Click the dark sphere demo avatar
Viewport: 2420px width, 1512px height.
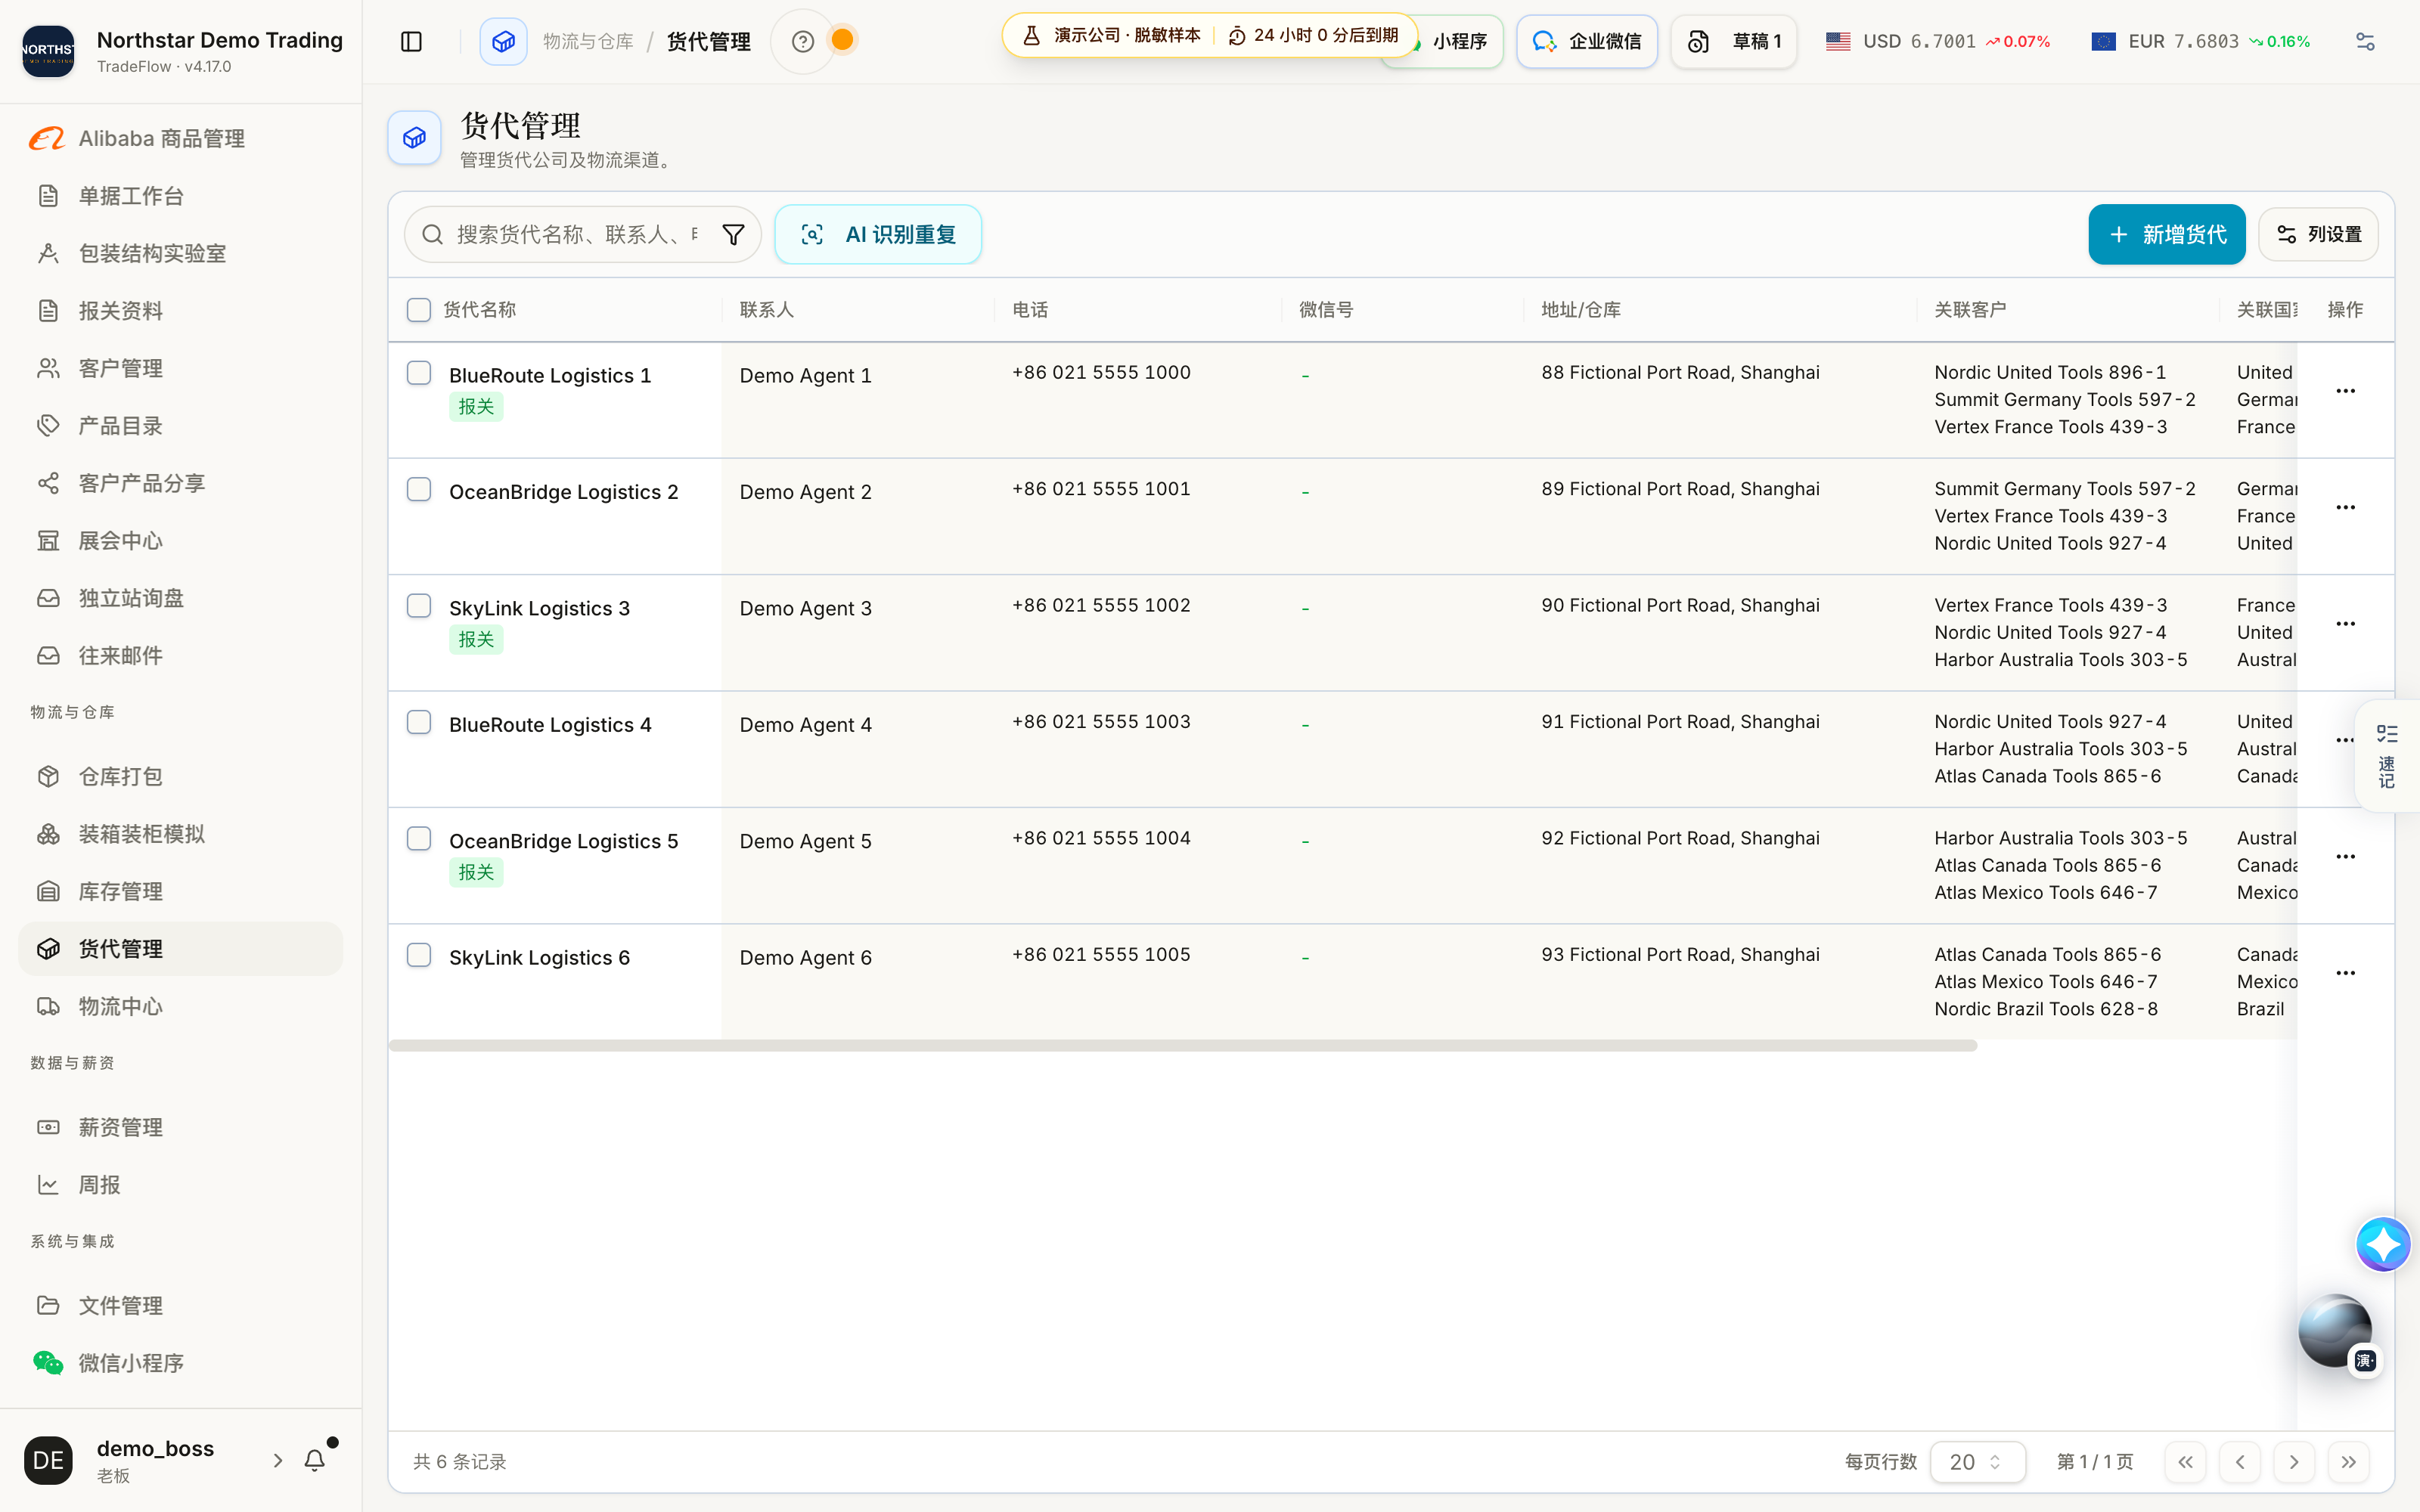pos(2335,1331)
